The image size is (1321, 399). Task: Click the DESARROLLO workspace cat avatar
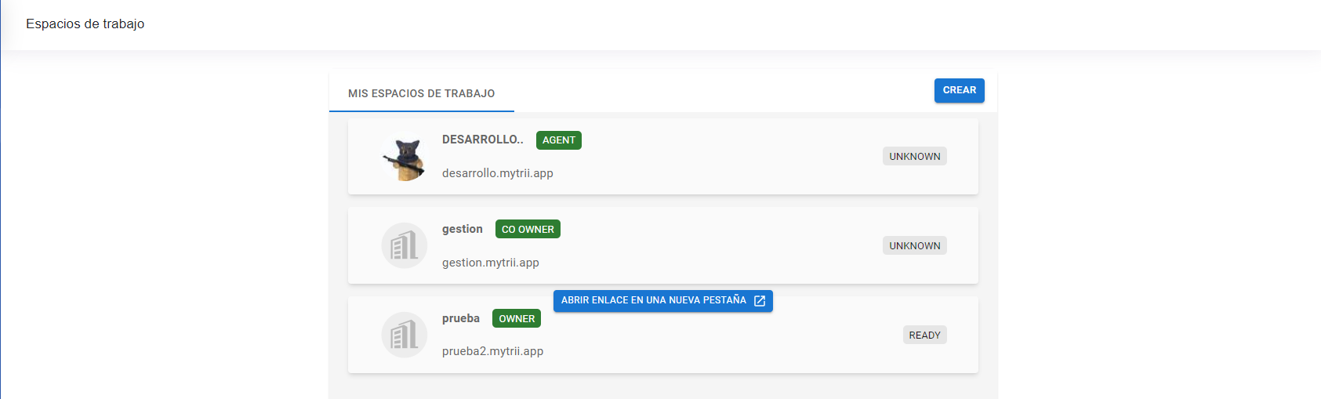click(405, 157)
